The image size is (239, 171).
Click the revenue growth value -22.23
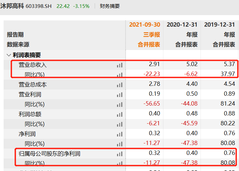(152, 74)
